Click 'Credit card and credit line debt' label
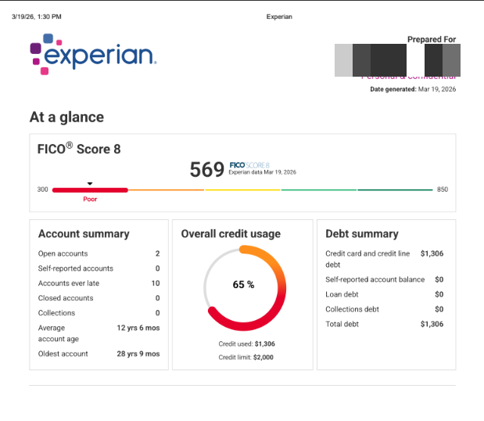484x421 pixels. 367,259
